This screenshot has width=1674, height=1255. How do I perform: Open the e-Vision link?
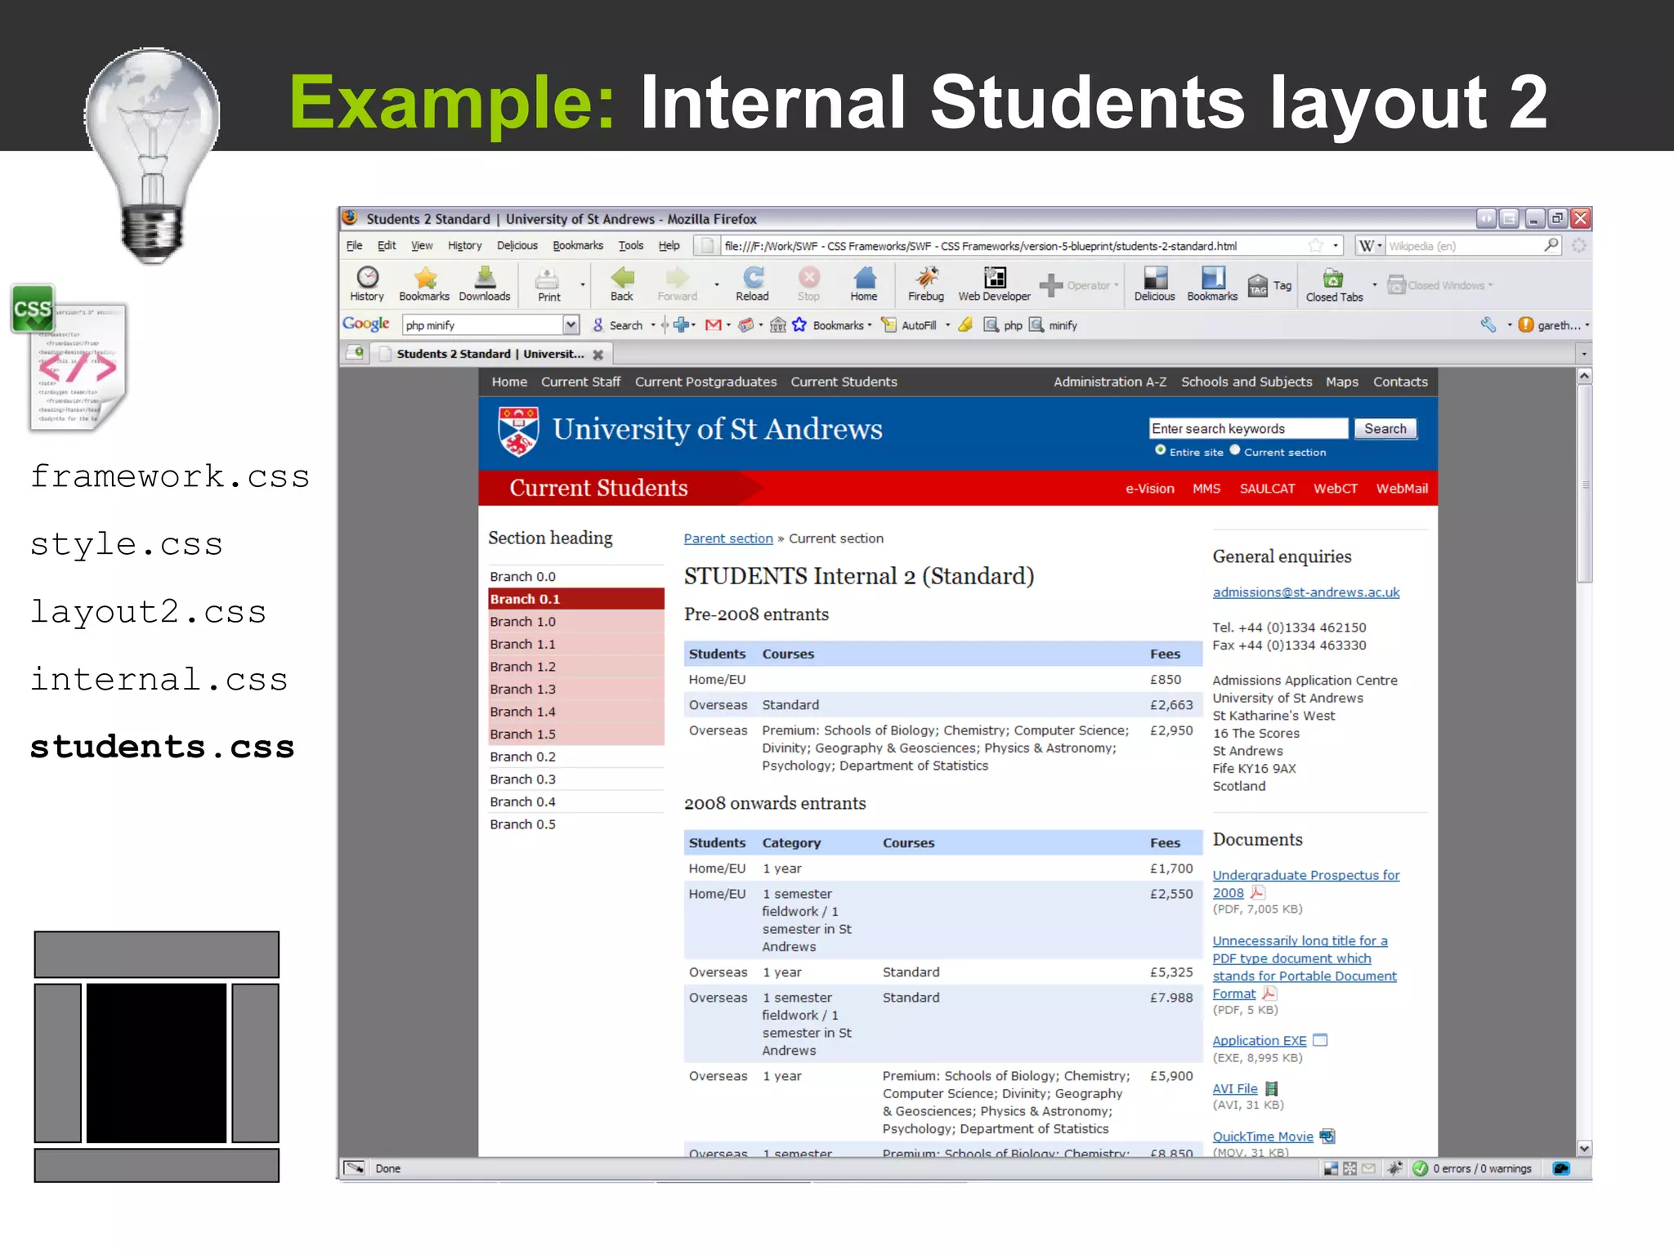[x=1149, y=489]
